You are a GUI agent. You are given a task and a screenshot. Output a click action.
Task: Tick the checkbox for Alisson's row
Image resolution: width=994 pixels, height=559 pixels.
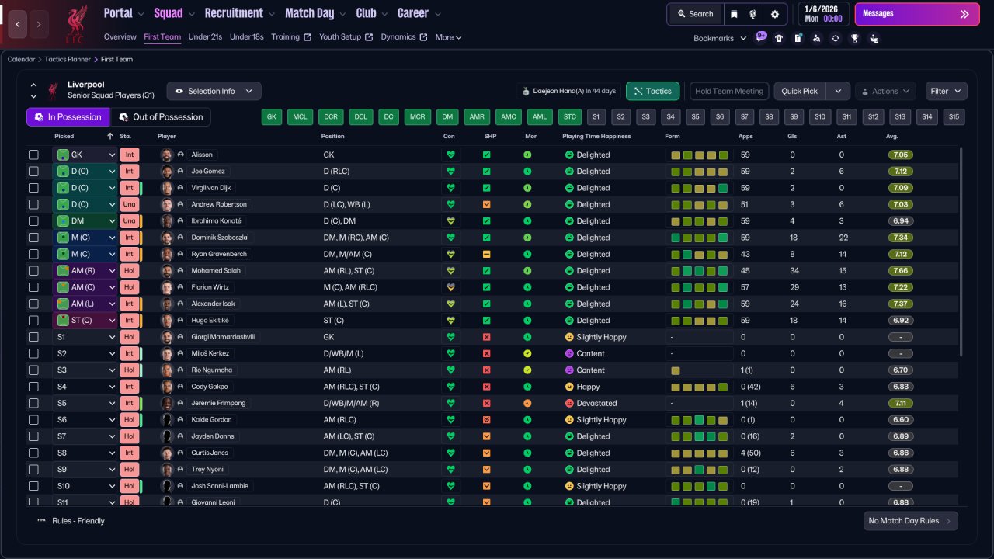click(x=33, y=155)
